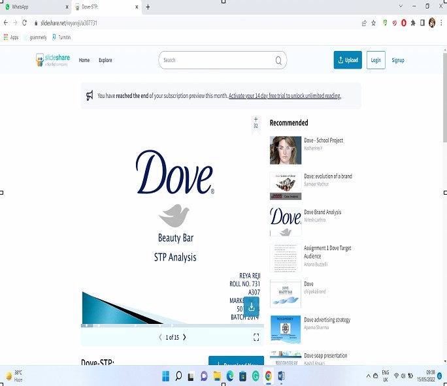Click the Signup link

(398, 60)
